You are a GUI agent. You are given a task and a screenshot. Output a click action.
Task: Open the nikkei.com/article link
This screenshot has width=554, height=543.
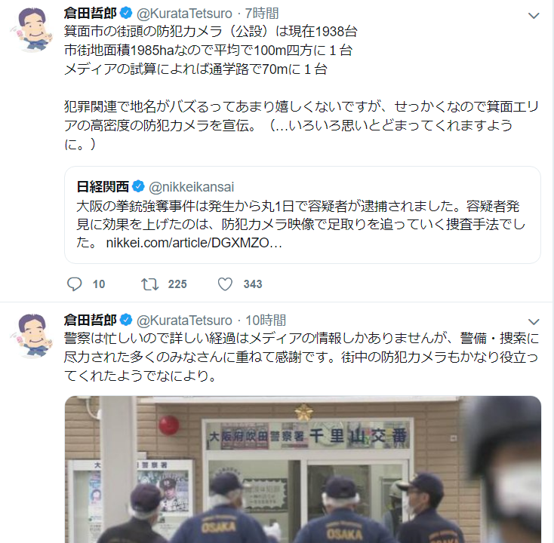click(194, 243)
